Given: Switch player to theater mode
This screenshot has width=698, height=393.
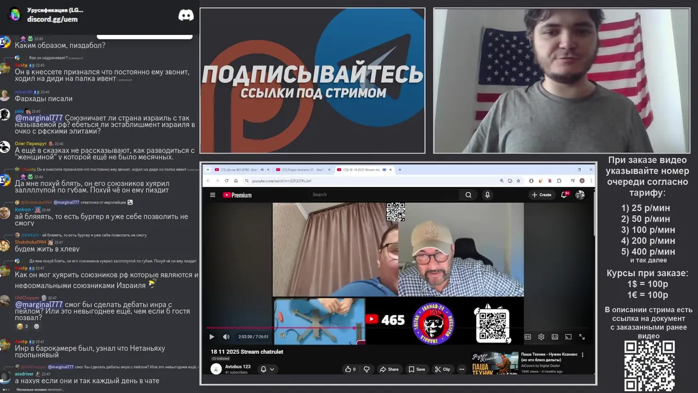Looking at the screenshot, I should (555, 337).
